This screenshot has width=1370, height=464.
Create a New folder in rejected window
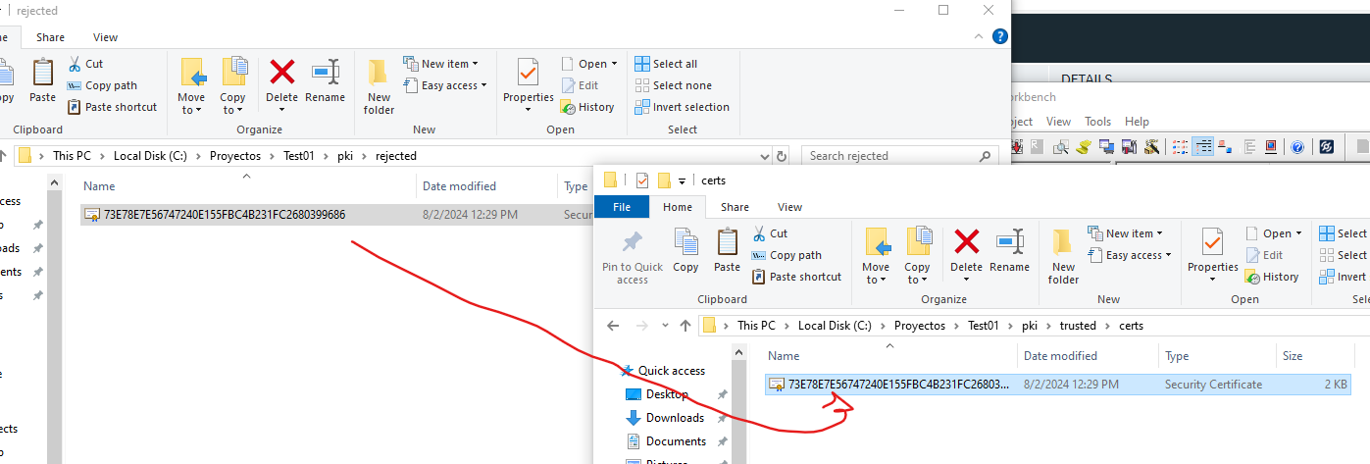tap(379, 86)
